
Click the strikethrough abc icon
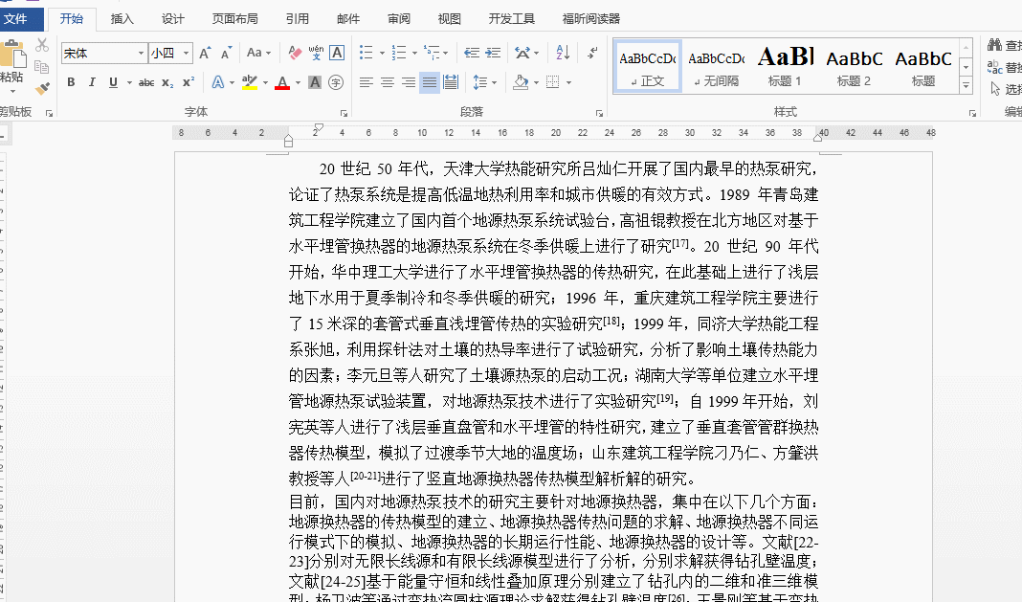tap(146, 83)
